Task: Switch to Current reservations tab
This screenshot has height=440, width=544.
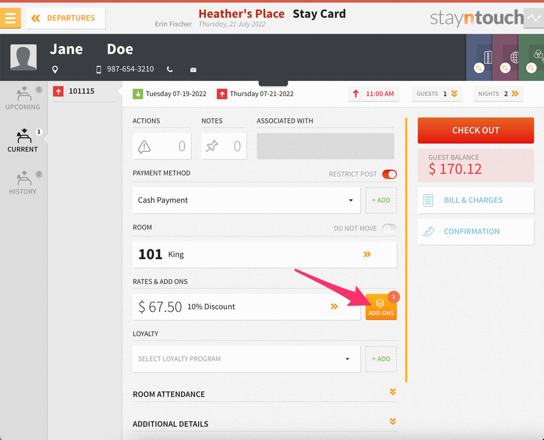Action: (x=23, y=141)
